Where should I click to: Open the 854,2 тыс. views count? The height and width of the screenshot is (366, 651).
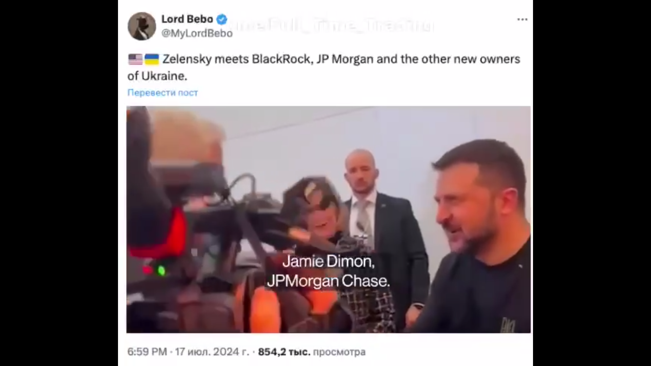(x=284, y=352)
